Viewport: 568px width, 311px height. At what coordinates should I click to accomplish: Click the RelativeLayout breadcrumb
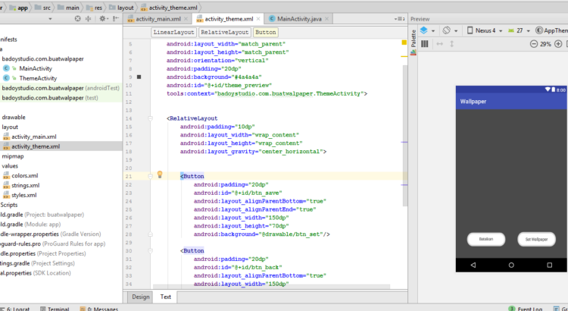pyautogui.click(x=224, y=33)
